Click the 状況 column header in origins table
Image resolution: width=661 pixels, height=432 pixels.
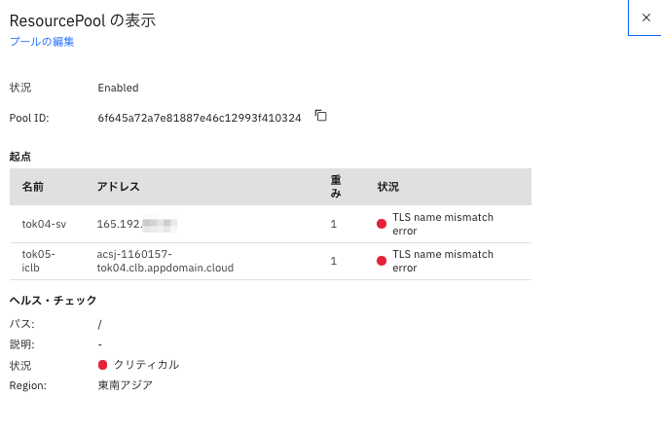pos(388,187)
